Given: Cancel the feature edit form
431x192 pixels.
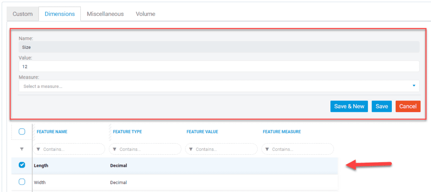Looking at the screenshot, I should click(x=408, y=106).
